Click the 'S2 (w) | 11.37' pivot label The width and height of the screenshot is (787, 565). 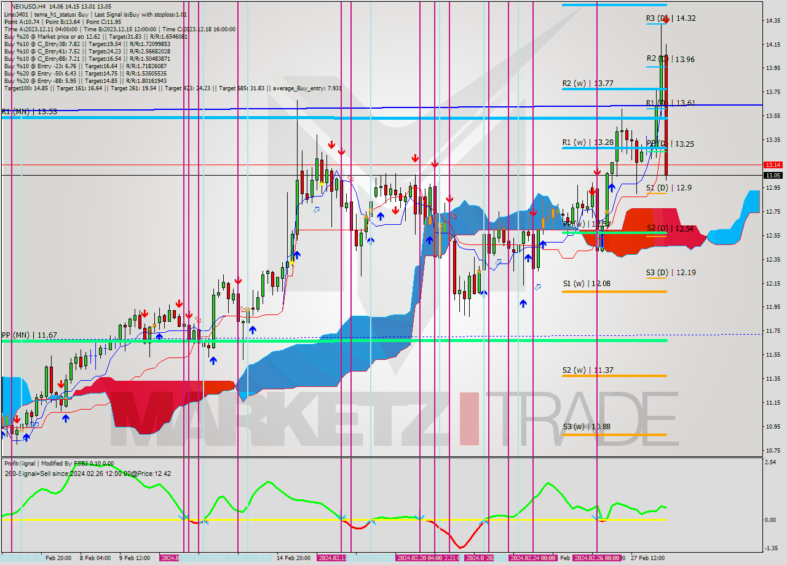[x=588, y=370]
